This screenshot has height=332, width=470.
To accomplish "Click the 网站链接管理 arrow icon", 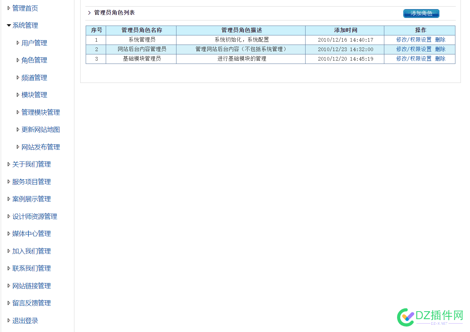I will pyautogui.click(x=9, y=286).
